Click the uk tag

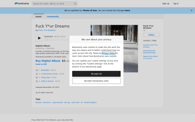pos(82,102)
